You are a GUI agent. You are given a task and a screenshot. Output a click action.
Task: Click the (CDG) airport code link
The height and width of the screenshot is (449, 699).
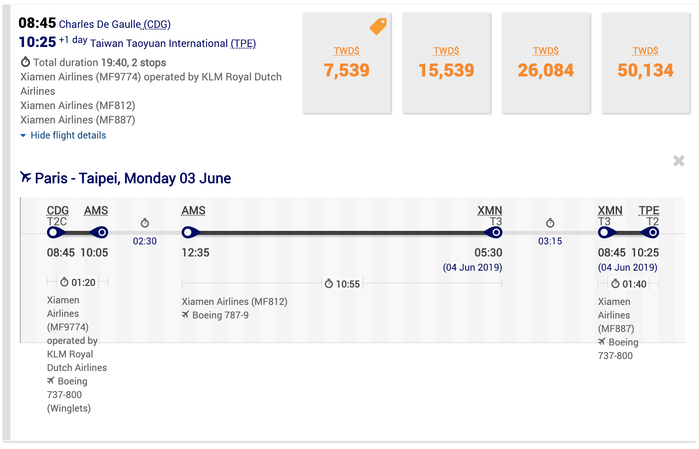(157, 24)
